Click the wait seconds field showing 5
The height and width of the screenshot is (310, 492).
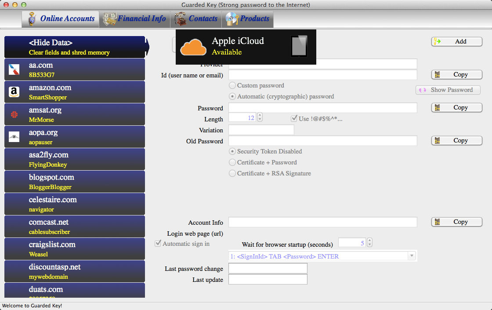[352, 243]
